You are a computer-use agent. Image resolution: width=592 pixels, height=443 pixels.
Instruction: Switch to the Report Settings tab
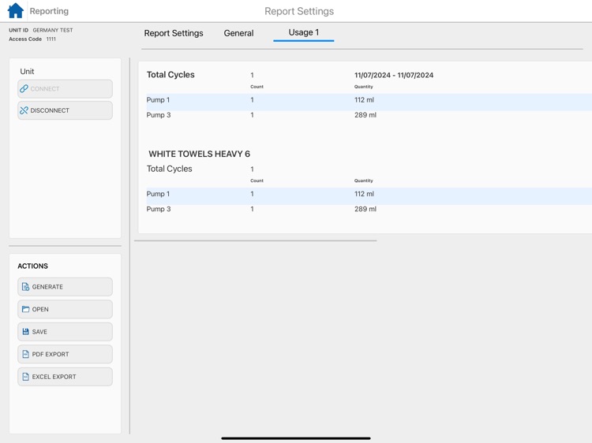coord(174,33)
